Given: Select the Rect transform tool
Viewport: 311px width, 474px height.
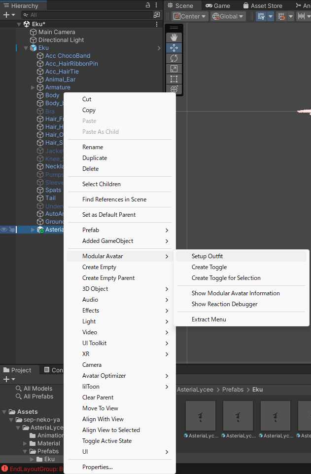Looking at the screenshot, I should click(173, 79).
